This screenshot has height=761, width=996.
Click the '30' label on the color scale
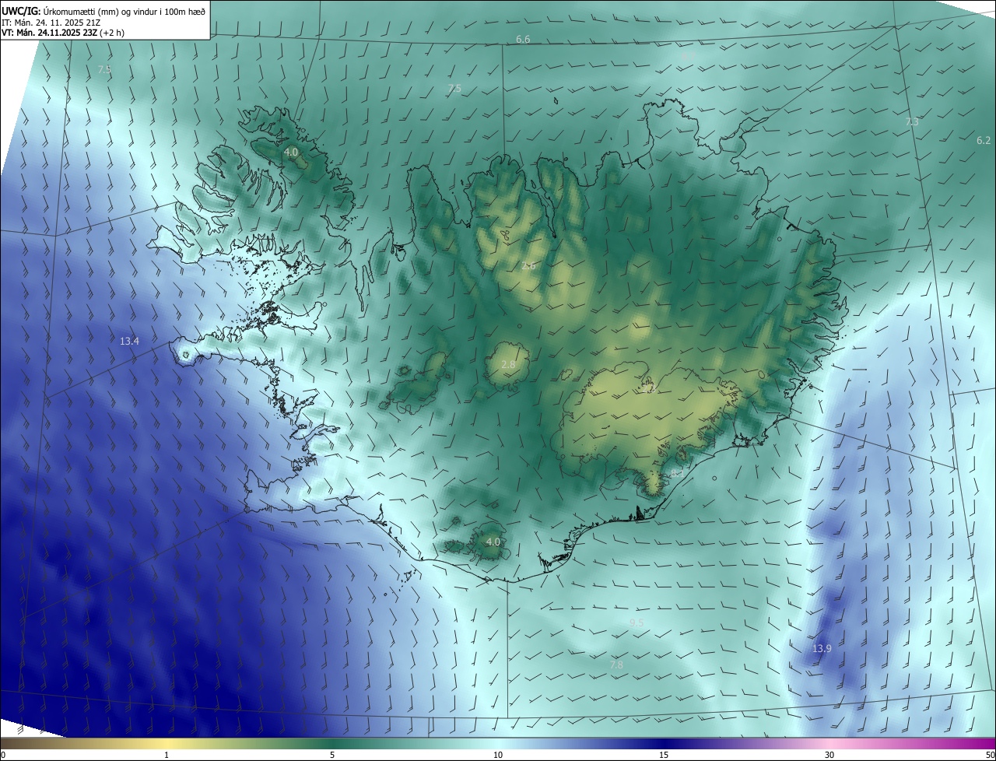coord(829,755)
